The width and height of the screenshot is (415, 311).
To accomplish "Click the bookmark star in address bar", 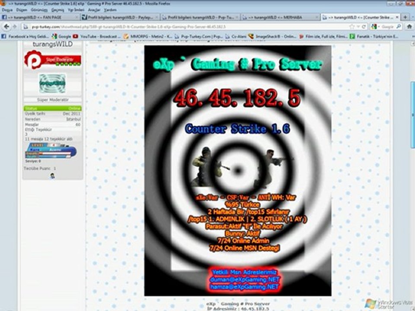I will point(352,26).
